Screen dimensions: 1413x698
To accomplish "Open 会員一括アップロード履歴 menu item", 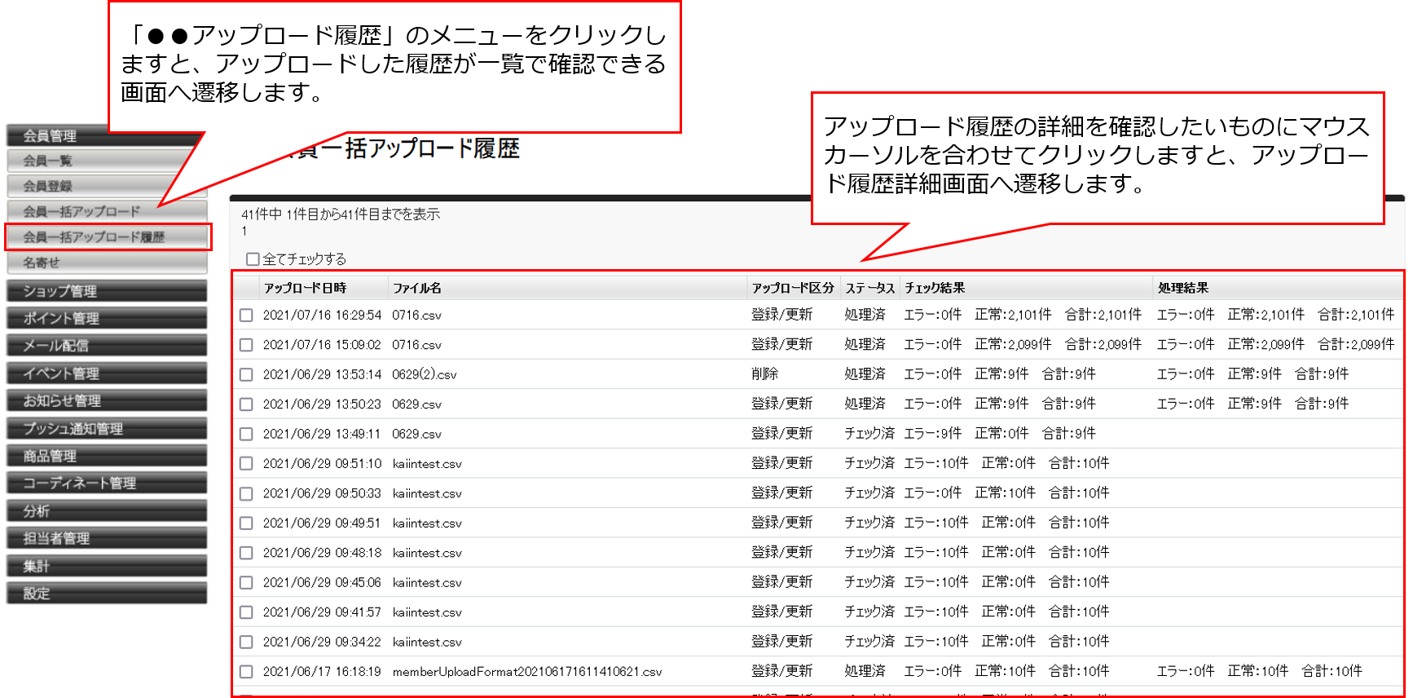I will [107, 237].
